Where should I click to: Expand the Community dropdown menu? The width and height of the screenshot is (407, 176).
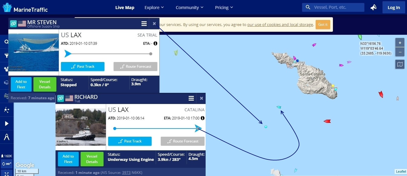189,8
